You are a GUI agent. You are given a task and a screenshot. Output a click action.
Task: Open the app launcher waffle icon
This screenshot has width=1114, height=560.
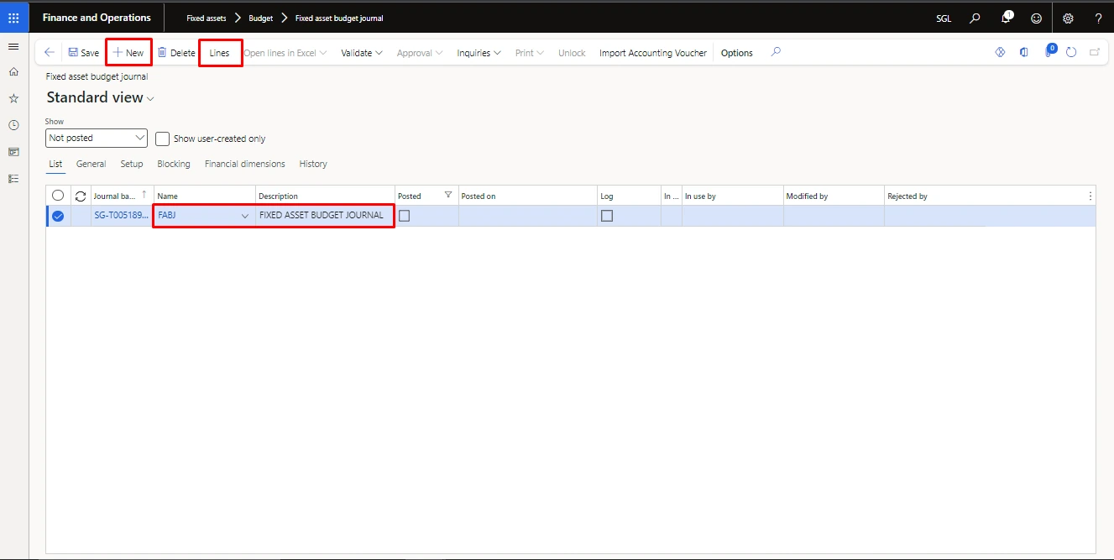13,18
